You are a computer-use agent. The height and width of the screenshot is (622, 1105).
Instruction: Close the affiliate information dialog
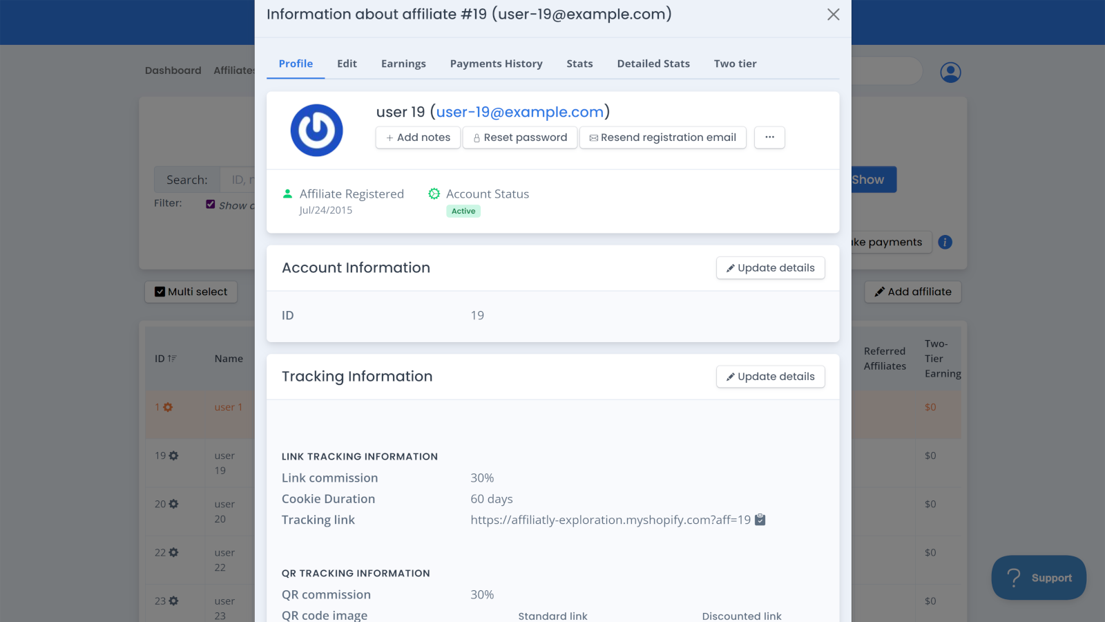pos(833,15)
